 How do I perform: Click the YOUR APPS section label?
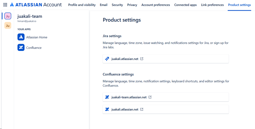24,29
